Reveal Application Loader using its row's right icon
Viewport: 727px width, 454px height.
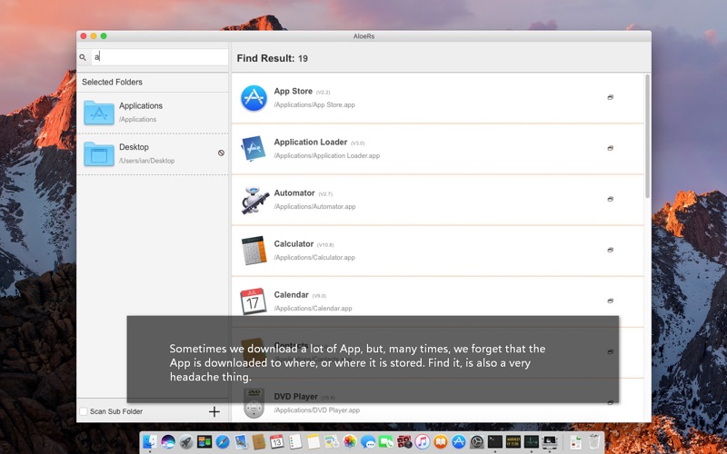(x=610, y=148)
